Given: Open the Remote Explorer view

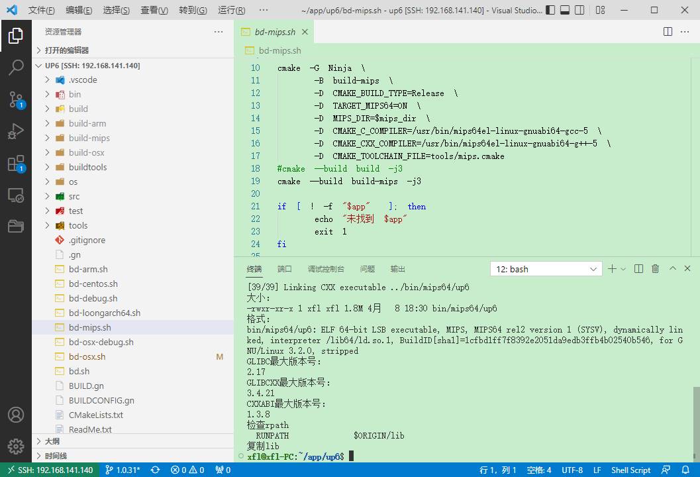Looking at the screenshot, I should (x=16, y=195).
